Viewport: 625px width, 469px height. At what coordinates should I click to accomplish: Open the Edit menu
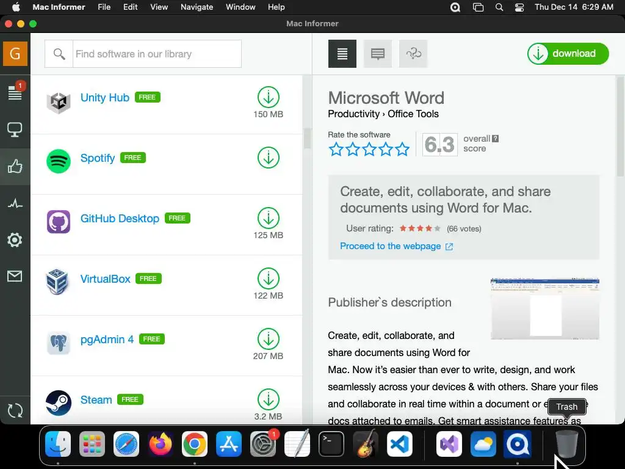tap(131, 7)
